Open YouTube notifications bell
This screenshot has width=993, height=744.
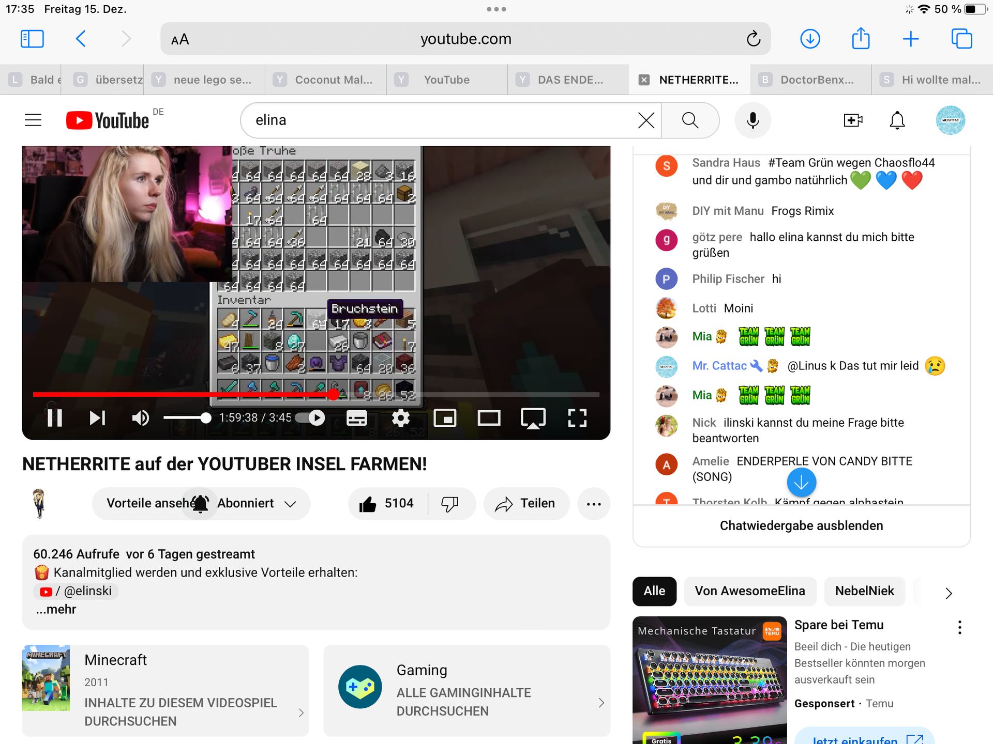click(x=897, y=120)
